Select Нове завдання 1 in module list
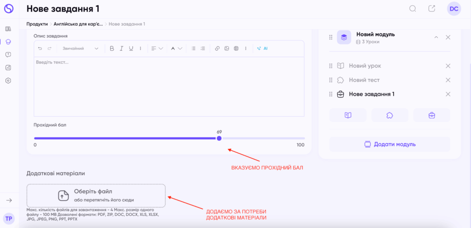 click(x=372, y=94)
